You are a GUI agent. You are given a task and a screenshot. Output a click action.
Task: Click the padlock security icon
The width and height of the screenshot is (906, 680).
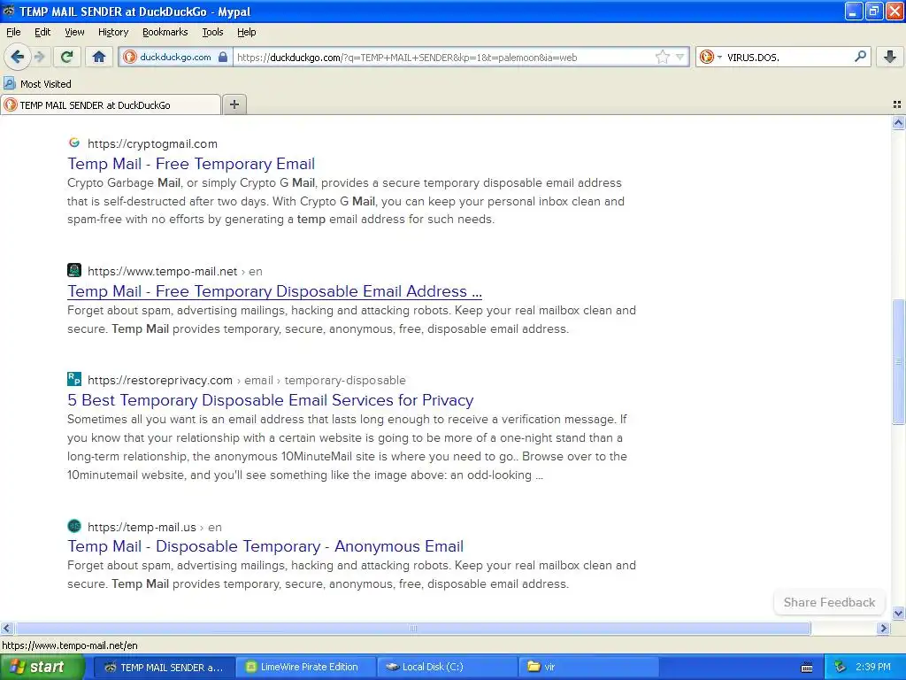[x=222, y=57]
